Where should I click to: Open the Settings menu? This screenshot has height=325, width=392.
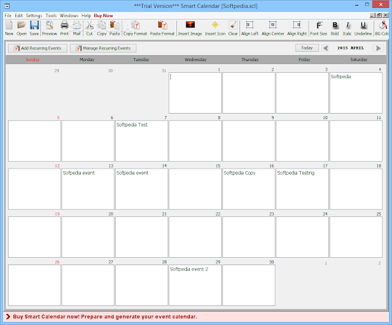pos(34,15)
